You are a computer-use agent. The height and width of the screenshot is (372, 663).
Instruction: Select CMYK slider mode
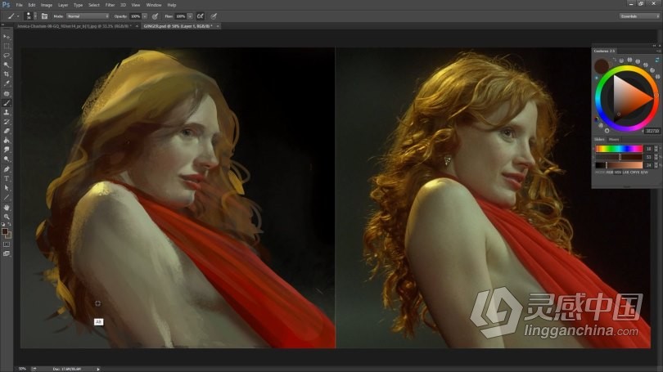click(634, 173)
